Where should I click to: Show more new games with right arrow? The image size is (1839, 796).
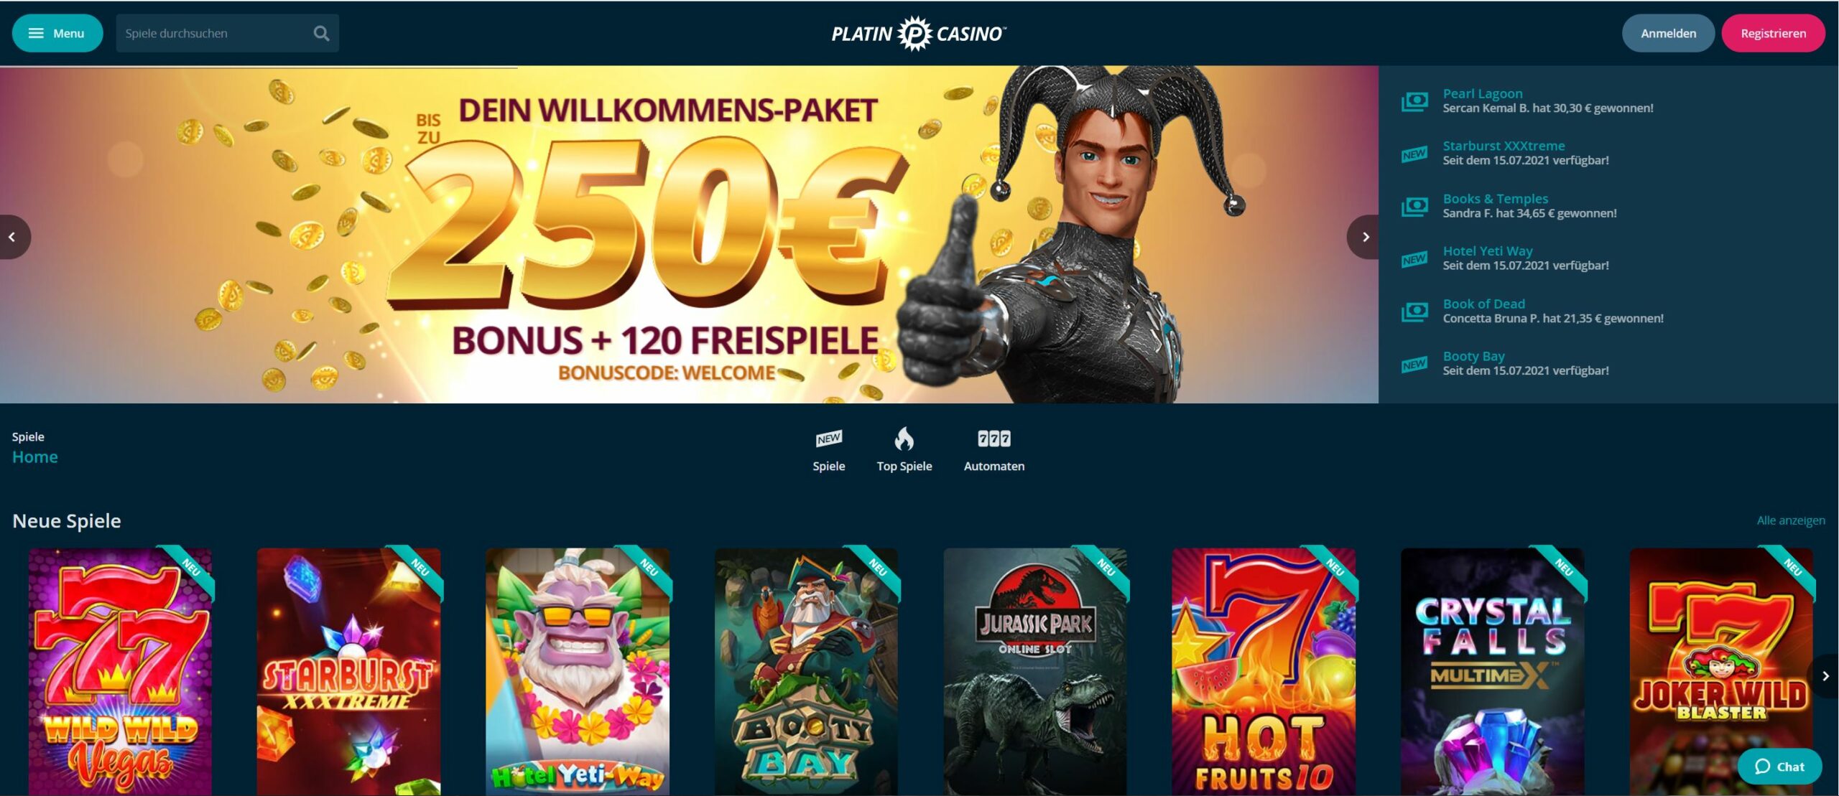pos(1825,676)
